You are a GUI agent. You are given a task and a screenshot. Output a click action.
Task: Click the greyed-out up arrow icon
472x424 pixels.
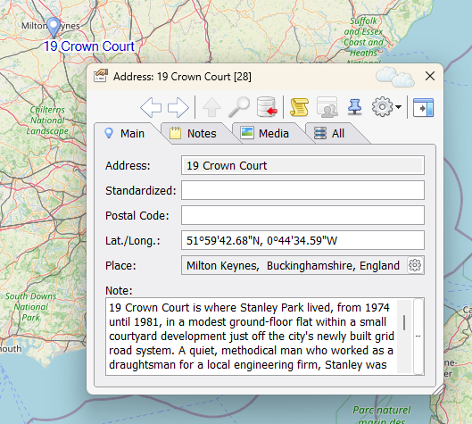tap(211, 107)
